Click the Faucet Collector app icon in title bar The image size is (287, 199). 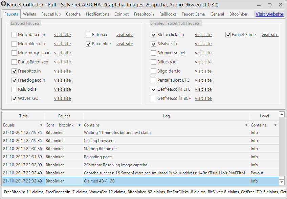point(3,4)
